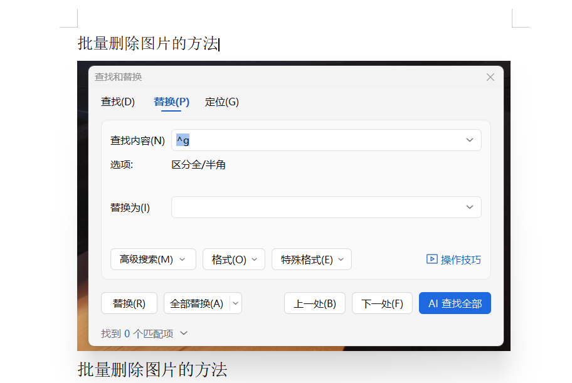572x383 pixels.
Task: Click the play icon beside 操作技巧
Action: tap(432, 260)
